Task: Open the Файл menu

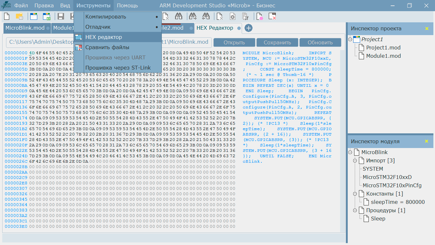Action: click(21, 5)
